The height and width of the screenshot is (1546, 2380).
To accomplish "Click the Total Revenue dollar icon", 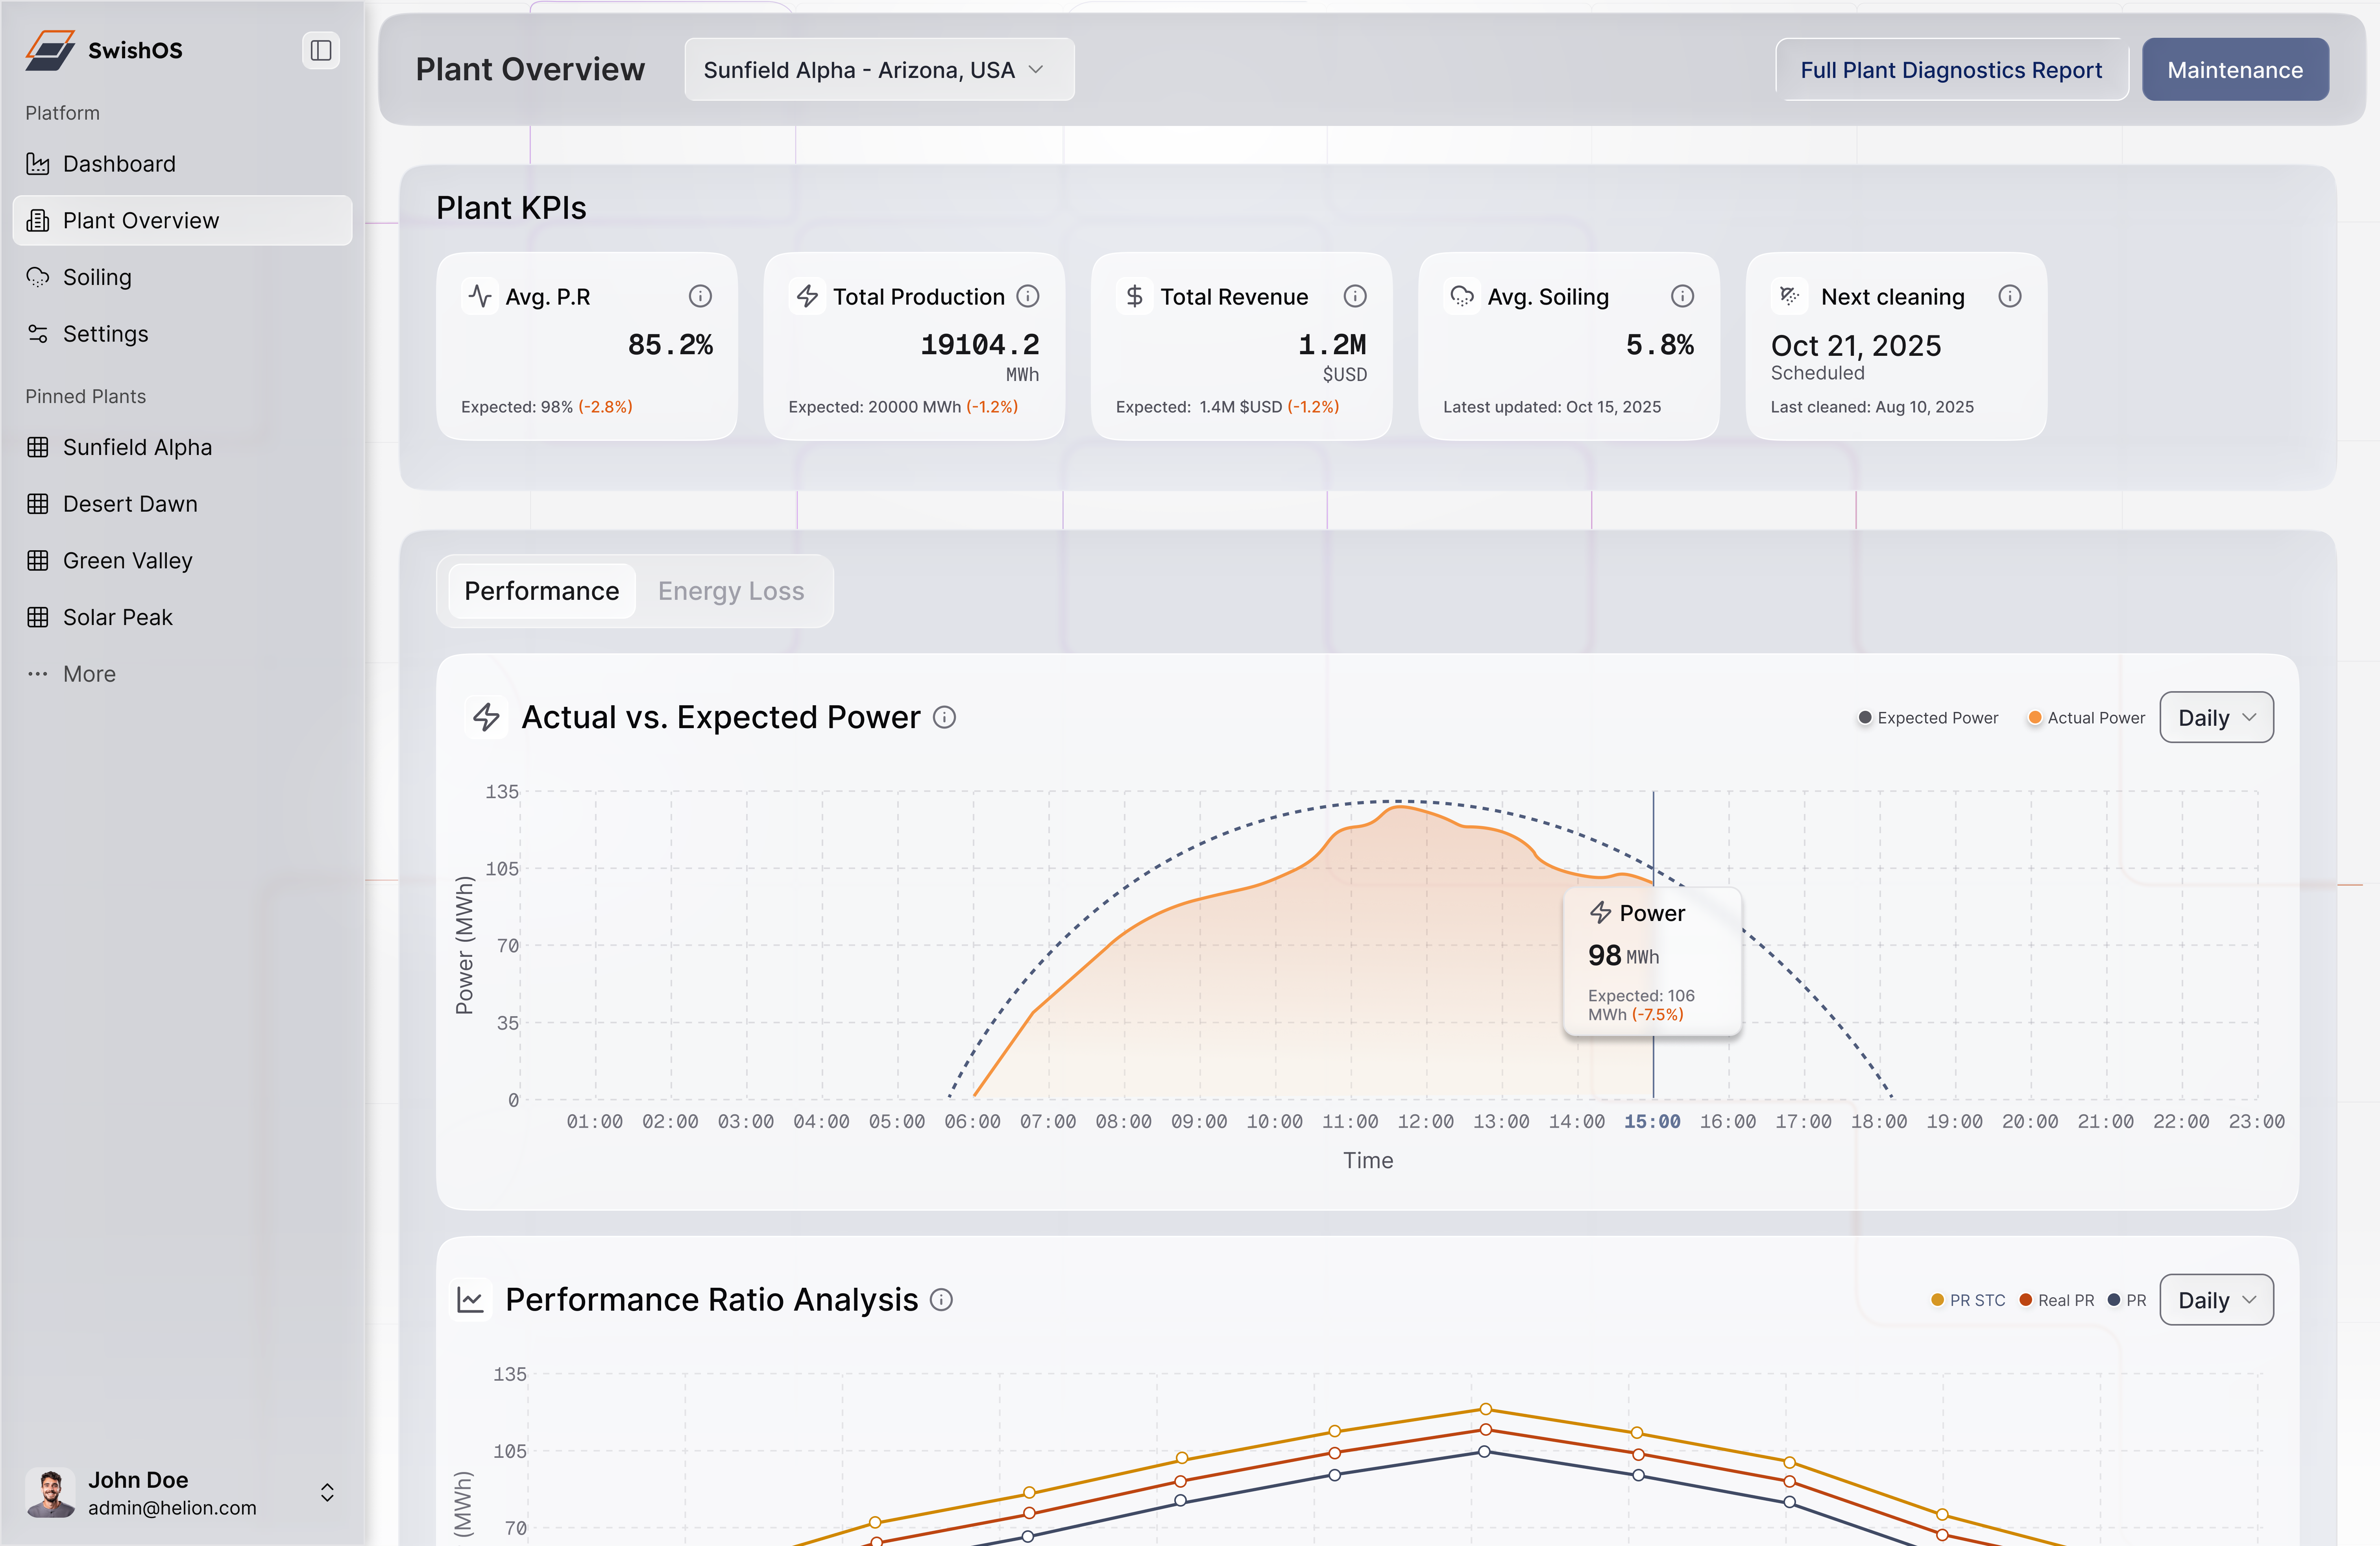I will tap(1134, 296).
